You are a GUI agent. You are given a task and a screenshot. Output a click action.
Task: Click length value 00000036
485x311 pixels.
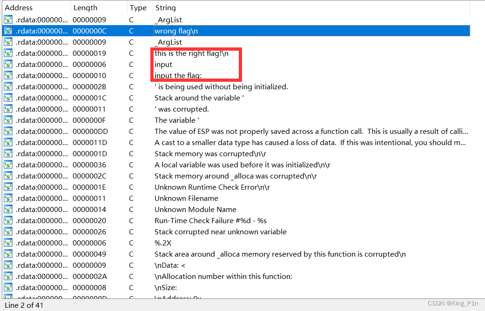click(89, 165)
